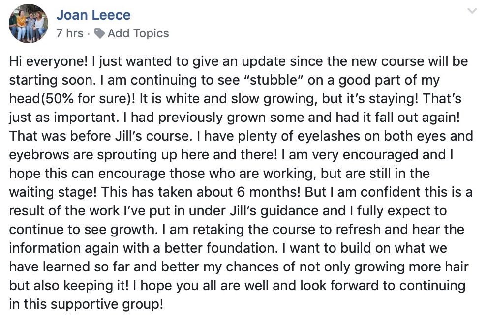Click the "waiting stage!" words
487x325 pixels.
click(x=53, y=192)
